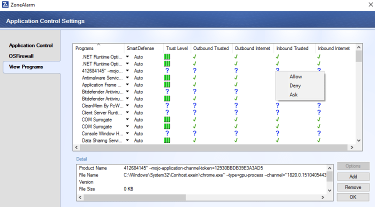Click Outbound Trusted question mark for CleanMem By PcW
This screenshot has width=375, height=207.
click(194, 105)
